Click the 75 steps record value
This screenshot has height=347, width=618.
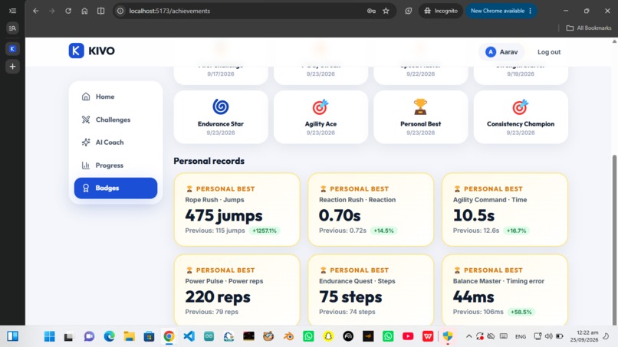(350, 296)
